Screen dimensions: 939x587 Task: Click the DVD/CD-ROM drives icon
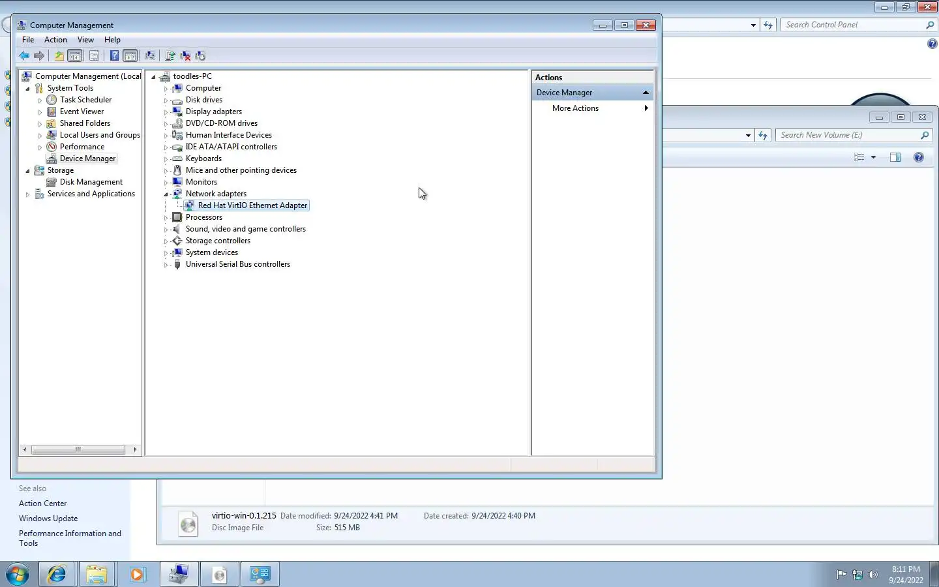pos(177,123)
